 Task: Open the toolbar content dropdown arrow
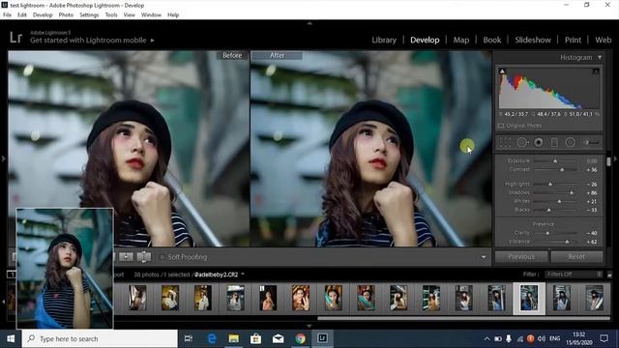[x=484, y=257]
